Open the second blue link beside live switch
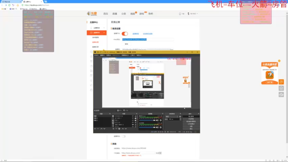 click(148, 33)
